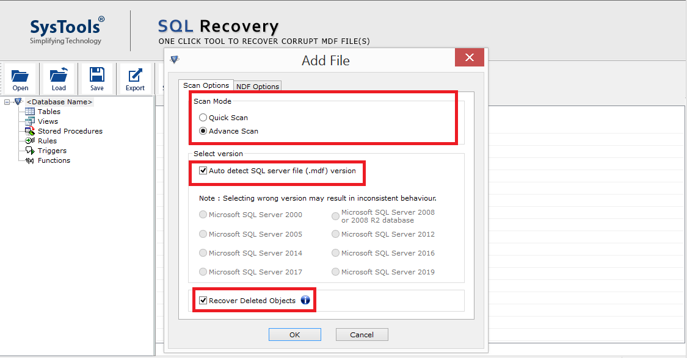Click the Save floppy disk icon
This screenshot has height=358, width=687.
point(97,74)
